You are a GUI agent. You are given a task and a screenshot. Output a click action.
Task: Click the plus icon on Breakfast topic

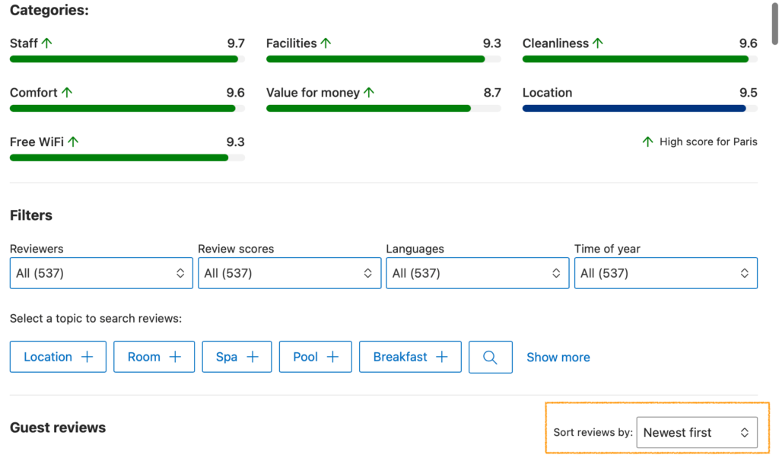[442, 357]
